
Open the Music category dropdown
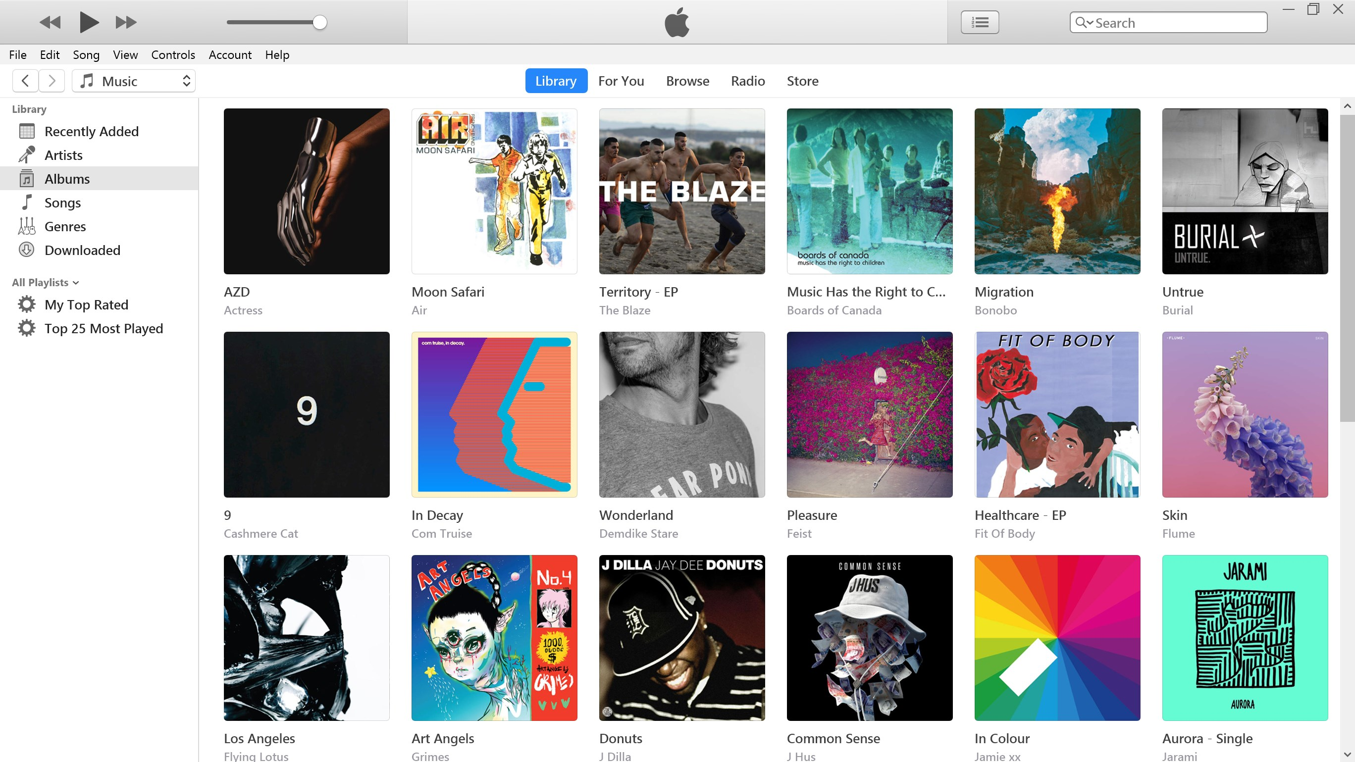[x=185, y=81]
